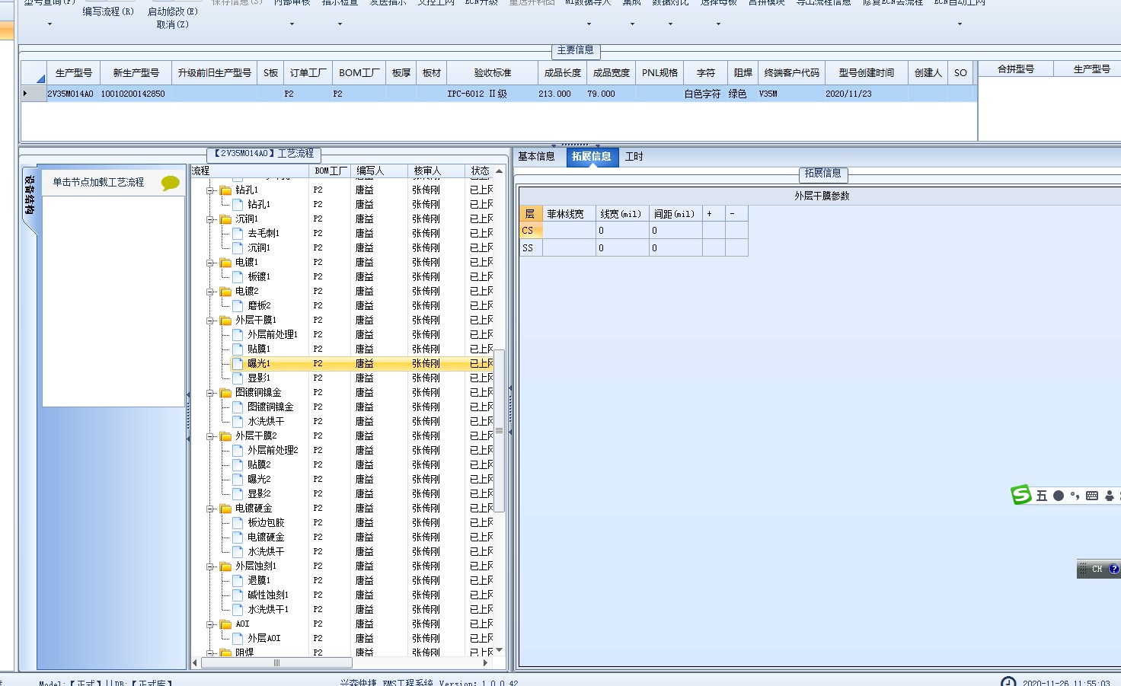The height and width of the screenshot is (686, 1121).
Task: Click the 10010200142850 cell
Action: pos(135,94)
